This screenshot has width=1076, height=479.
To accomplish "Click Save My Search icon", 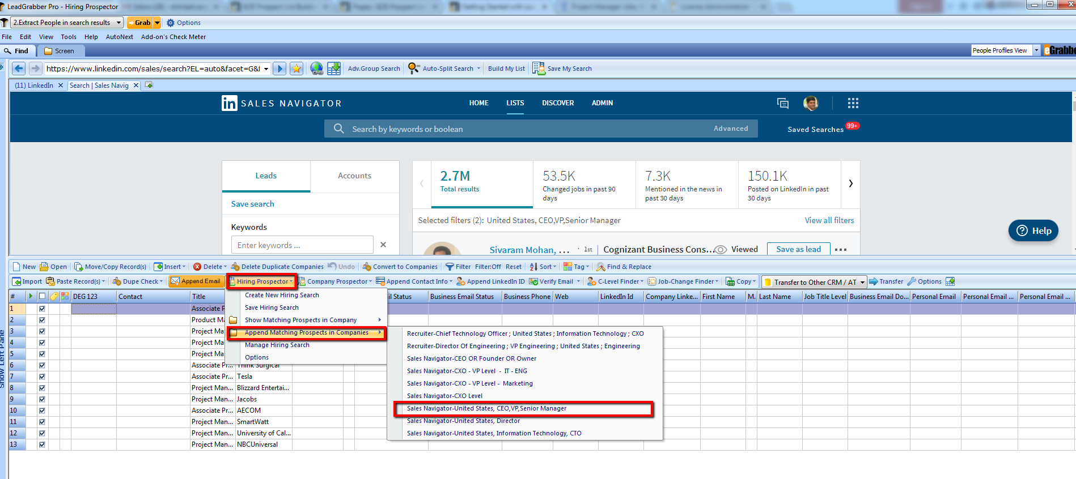I will (539, 69).
